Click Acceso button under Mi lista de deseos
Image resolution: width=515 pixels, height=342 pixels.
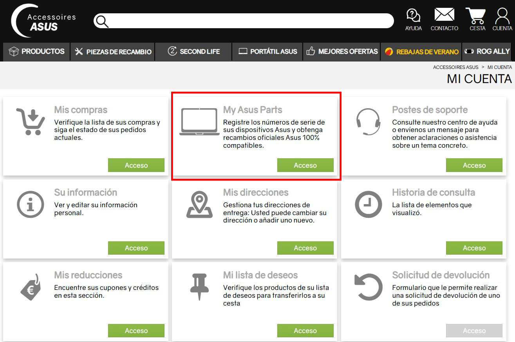(305, 331)
